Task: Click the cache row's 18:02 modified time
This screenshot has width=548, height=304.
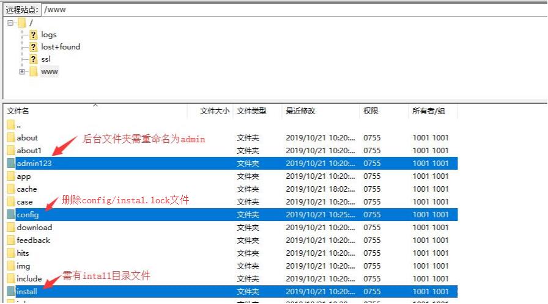Action: pyautogui.click(x=320, y=189)
